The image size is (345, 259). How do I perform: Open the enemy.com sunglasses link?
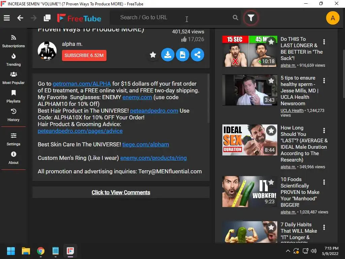coord(137,97)
